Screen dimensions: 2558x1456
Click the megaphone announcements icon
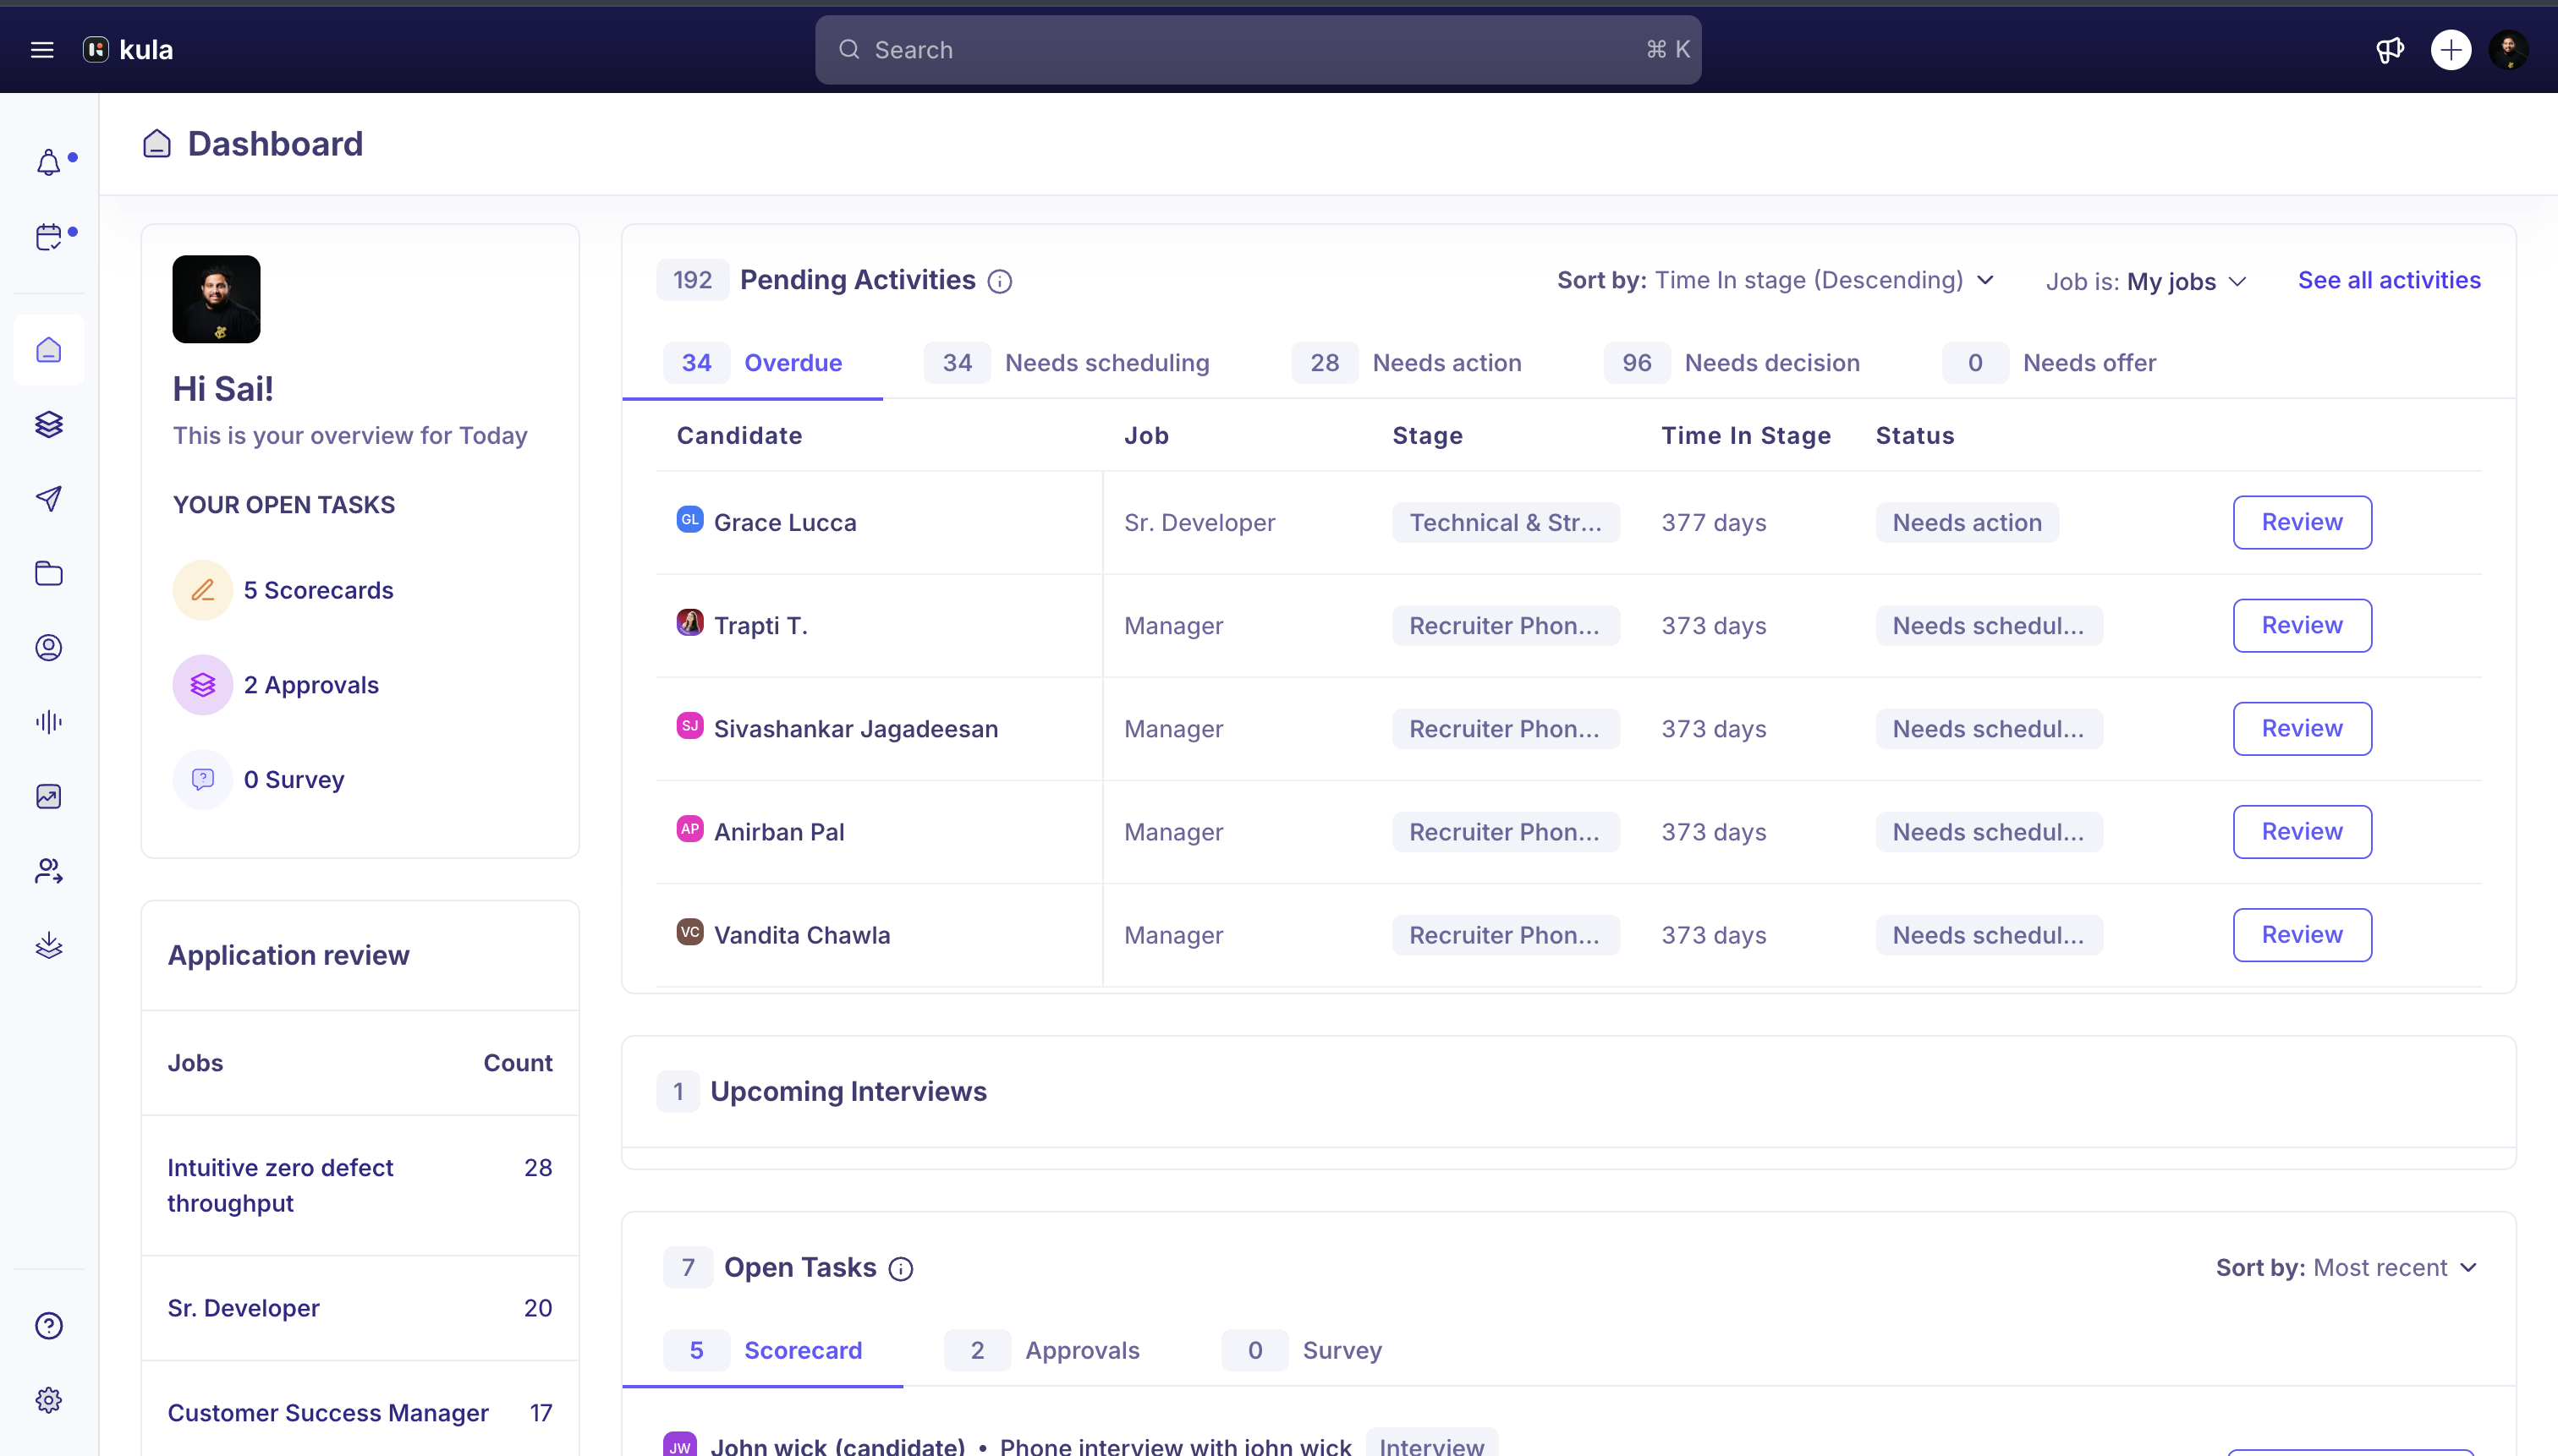pos(2389,49)
